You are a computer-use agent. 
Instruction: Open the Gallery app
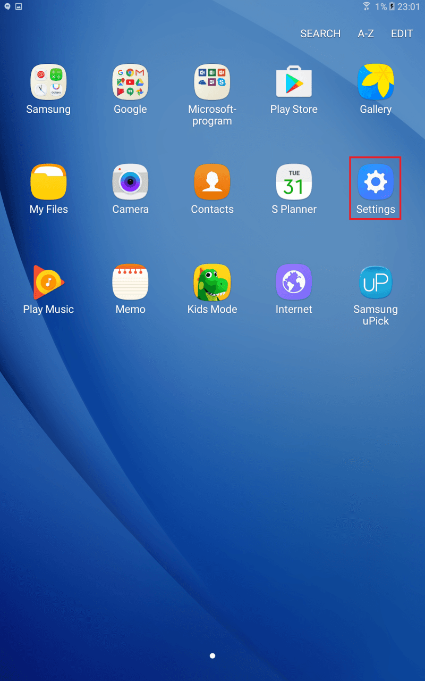coord(376,82)
